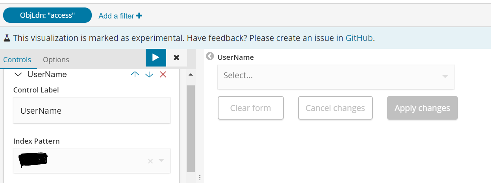491x183 pixels.
Task: Click the Cancel changes button
Action: pyautogui.click(x=335, y=108)
